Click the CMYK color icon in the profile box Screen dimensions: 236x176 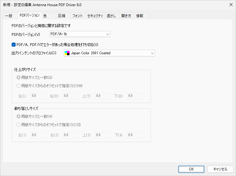coord(67,53)
